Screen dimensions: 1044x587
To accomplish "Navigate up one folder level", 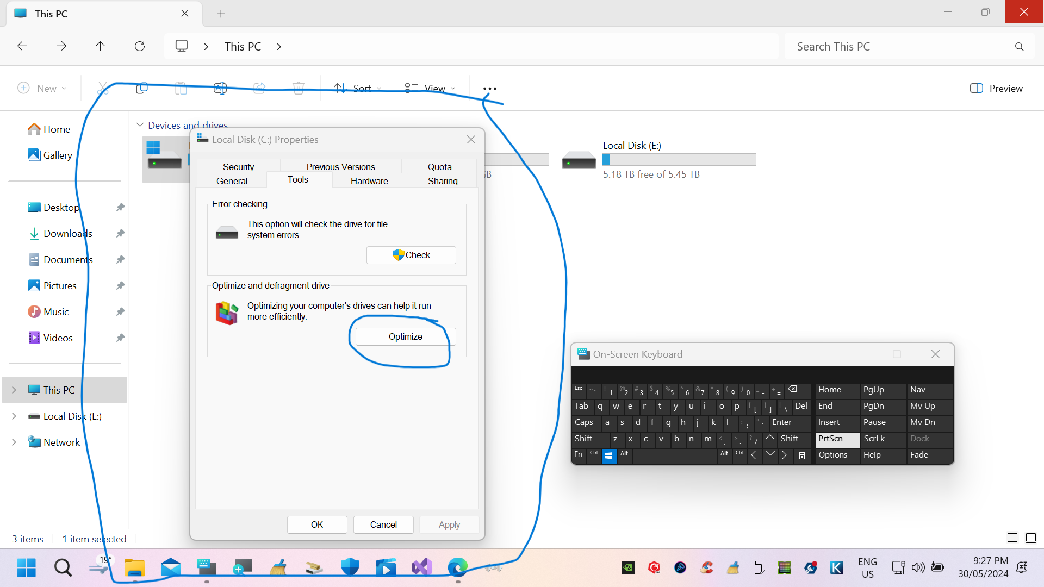I will click(101, 46).
